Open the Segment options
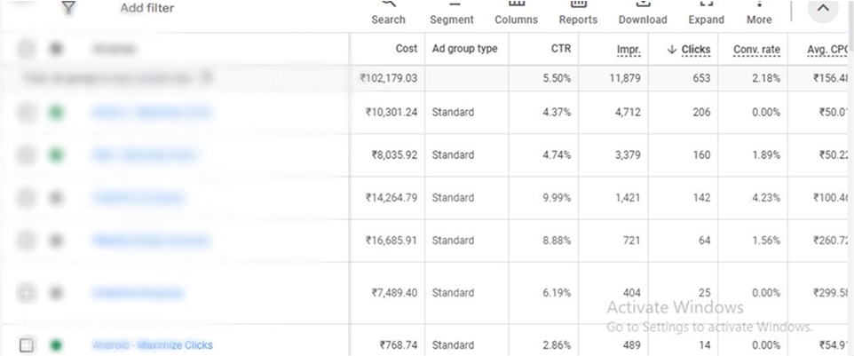 [x=451, y=13]
